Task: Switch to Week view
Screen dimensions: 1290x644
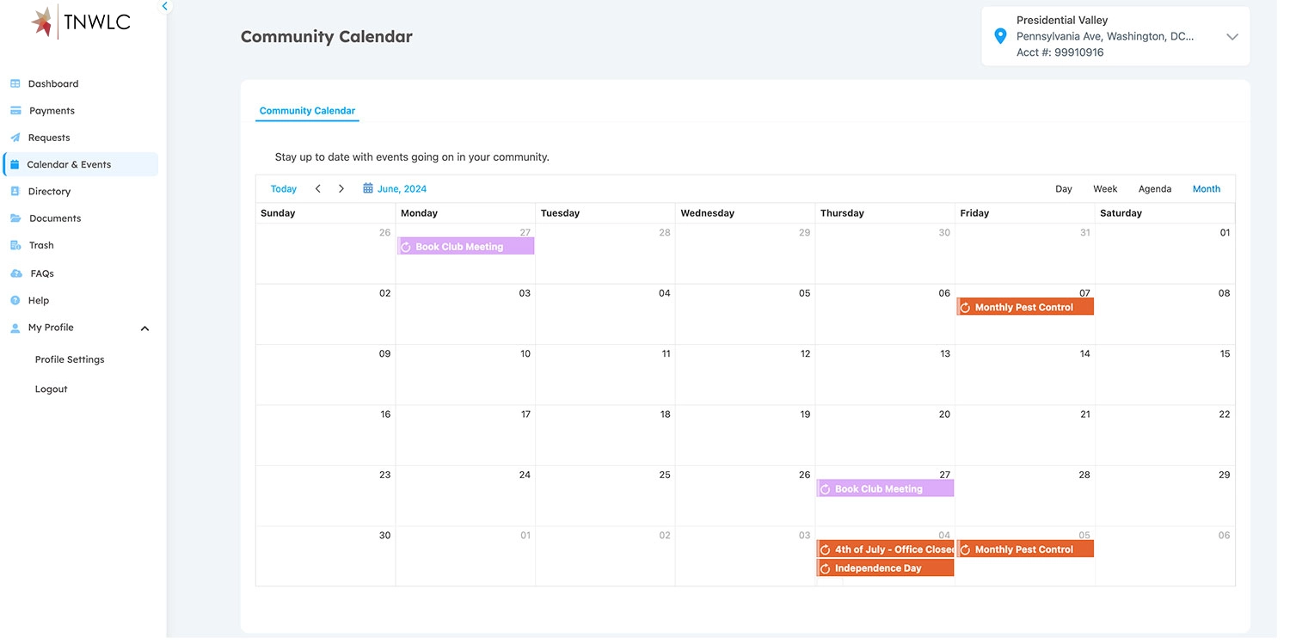Action: point(1105,189)
